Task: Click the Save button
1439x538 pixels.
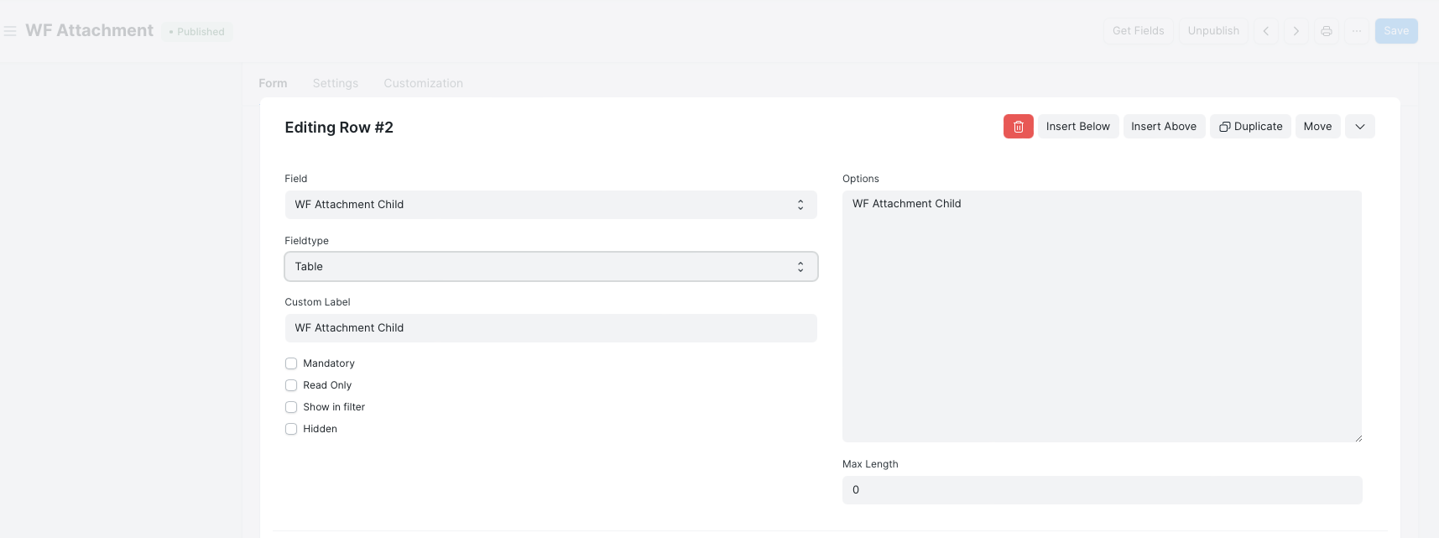Action: [x=1396, y=31]
